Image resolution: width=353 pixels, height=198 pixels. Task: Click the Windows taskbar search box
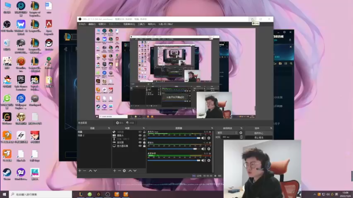41,194
